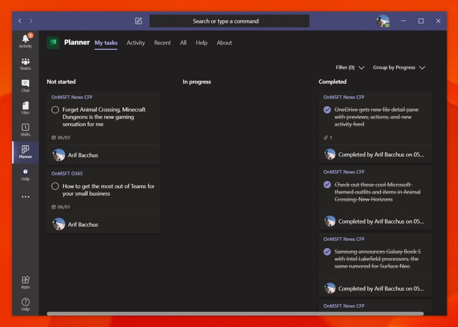The image size is (458, 327).
Task: Expand the Filter (0) dropdown
Action: point(350,68)
